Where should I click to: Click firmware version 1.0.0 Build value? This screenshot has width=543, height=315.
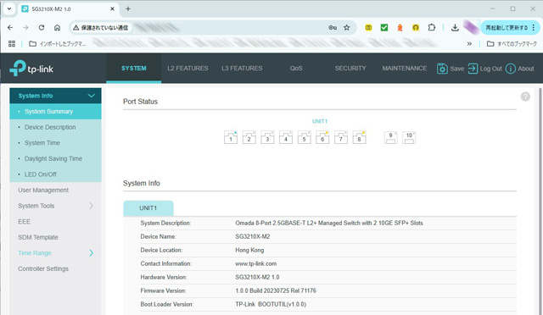276,290
